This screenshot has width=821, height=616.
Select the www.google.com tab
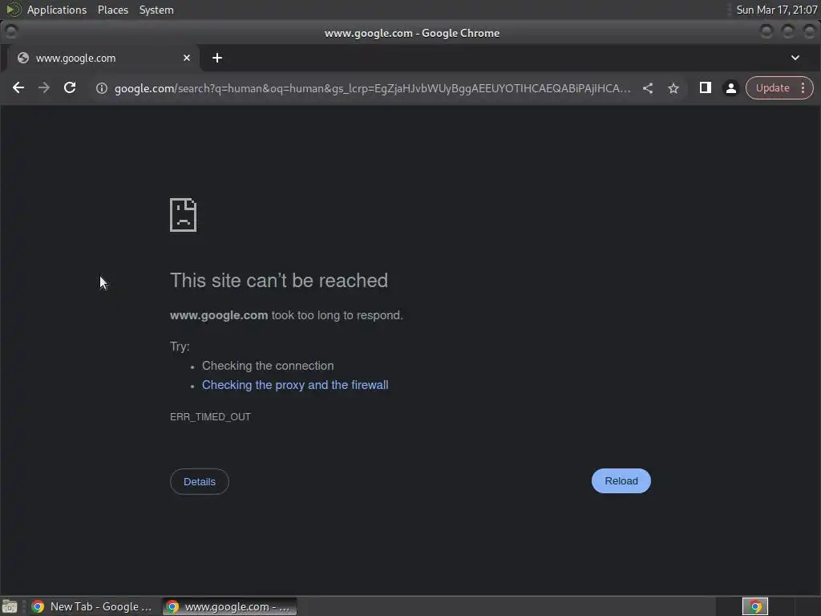pyautogui.click(x=103, y=58)
